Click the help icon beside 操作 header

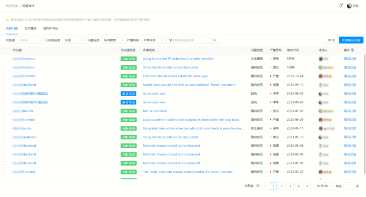[x=352, y=50]
